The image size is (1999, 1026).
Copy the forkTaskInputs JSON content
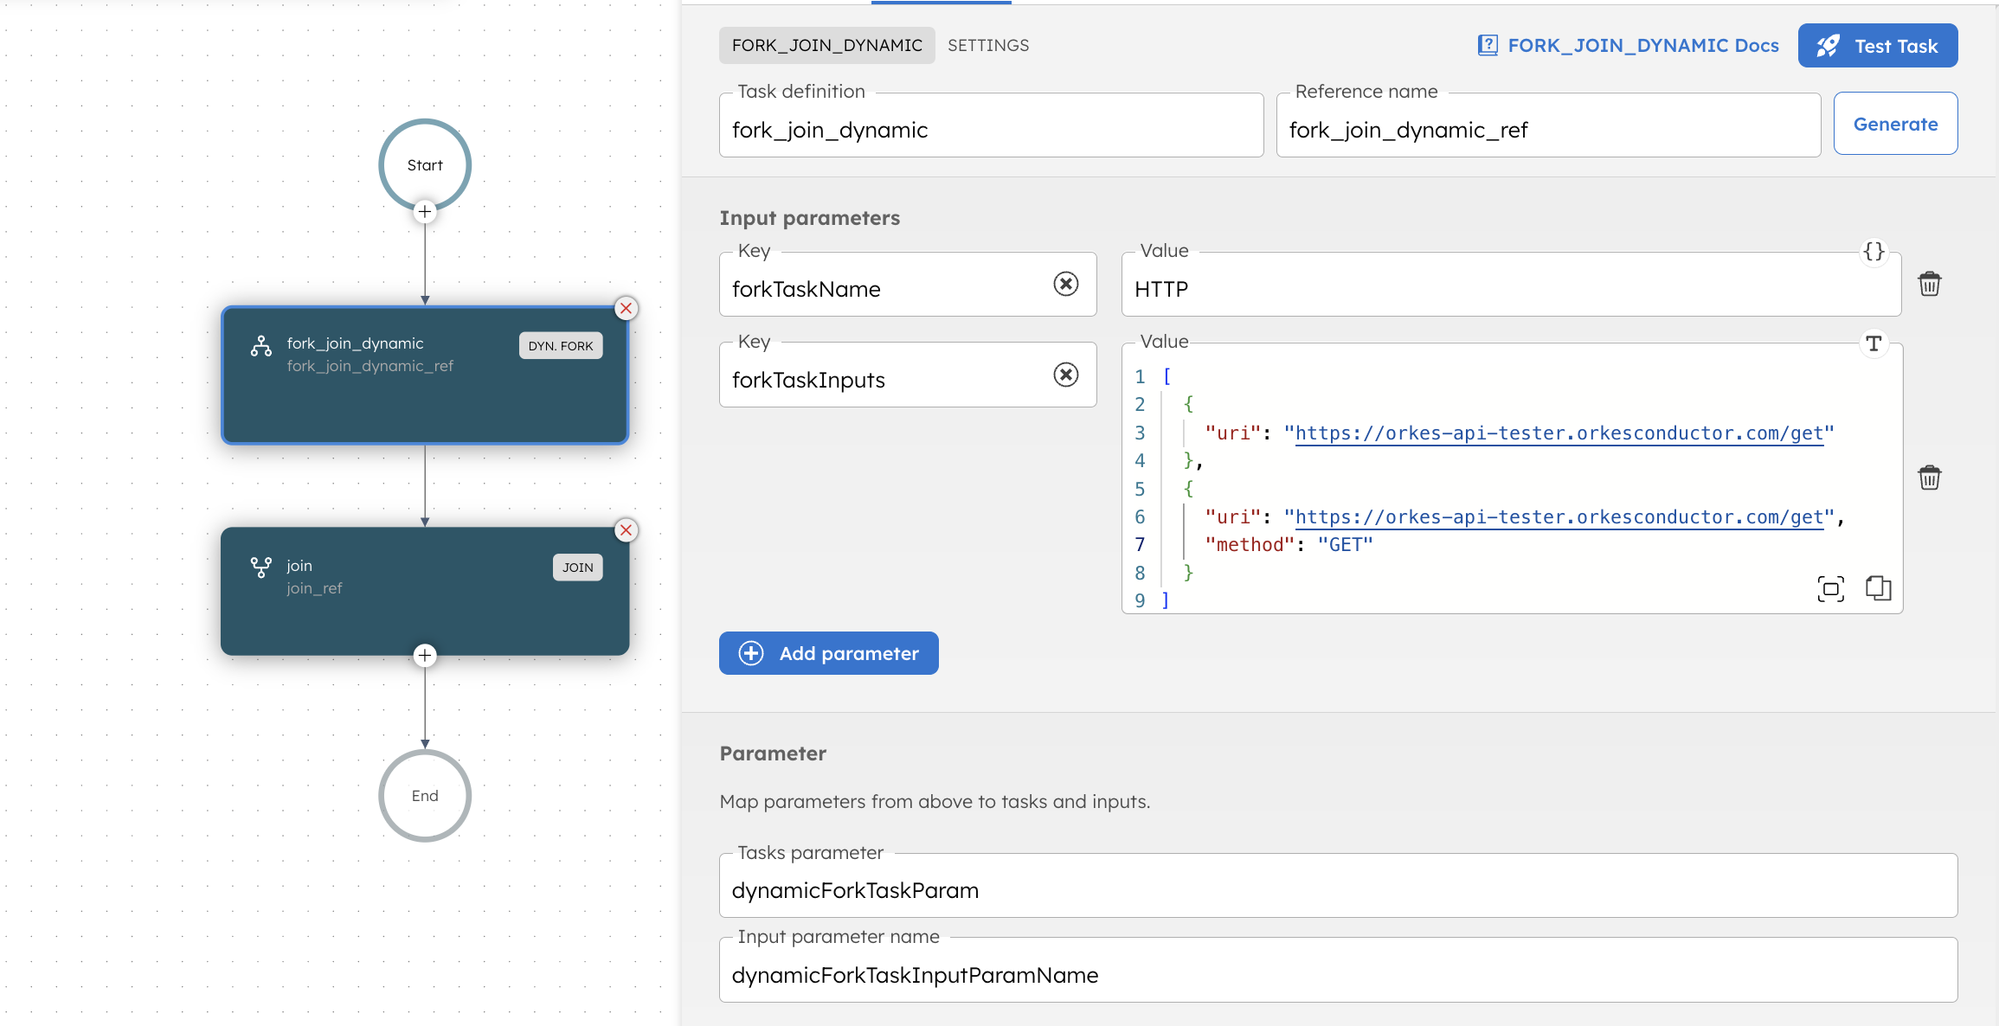(x=1879, y=588)
